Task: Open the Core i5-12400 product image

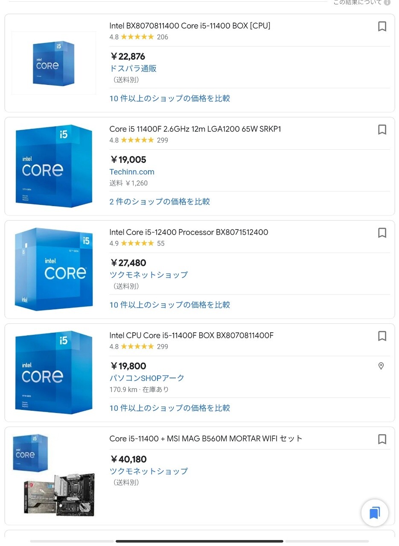Action: (x=54, y=269)
